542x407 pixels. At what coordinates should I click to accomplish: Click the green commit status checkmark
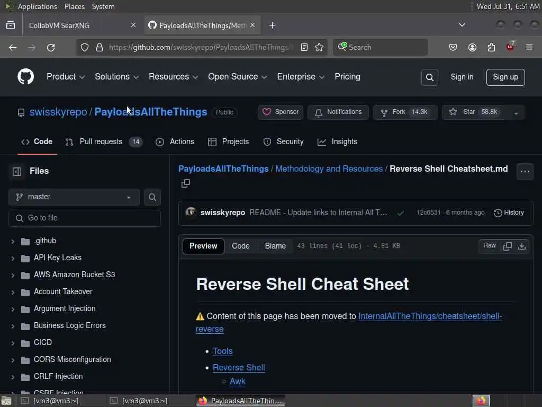click(x=401, y=213)
